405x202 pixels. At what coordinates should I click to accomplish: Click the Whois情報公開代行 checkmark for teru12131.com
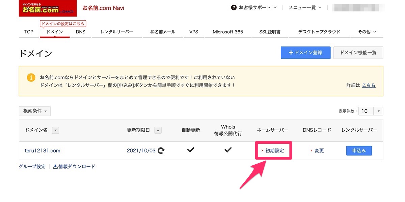click(x=228, y=150)
